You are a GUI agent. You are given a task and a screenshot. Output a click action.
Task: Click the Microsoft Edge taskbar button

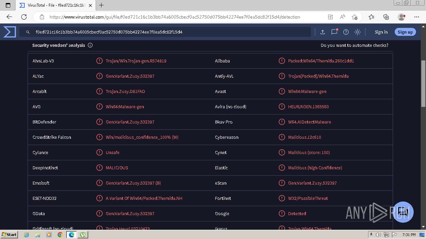click(x=71, y=235)
